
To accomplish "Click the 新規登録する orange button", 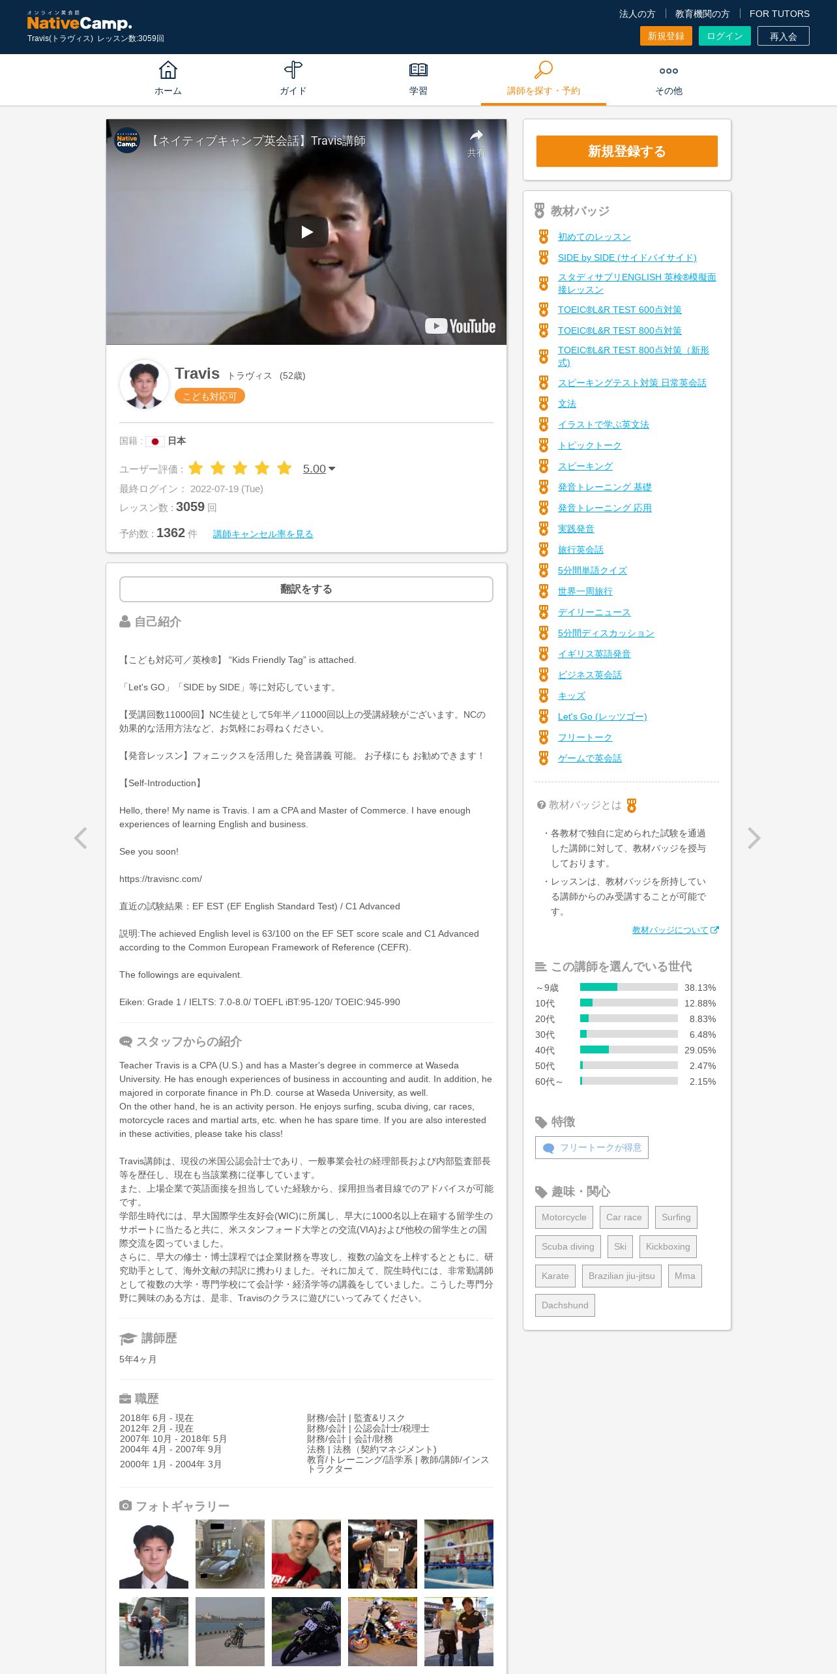I will (x=627, y=151).
